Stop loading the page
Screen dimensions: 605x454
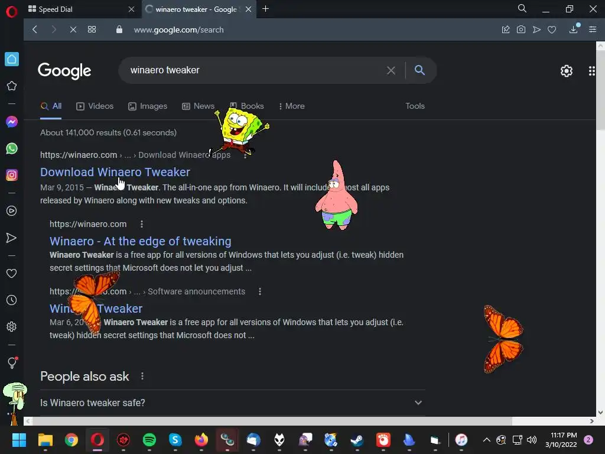[73, 30]
